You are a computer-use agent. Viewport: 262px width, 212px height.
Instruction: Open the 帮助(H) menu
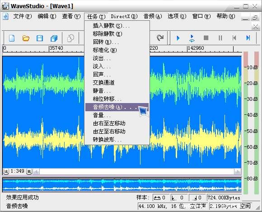(226, 16)
